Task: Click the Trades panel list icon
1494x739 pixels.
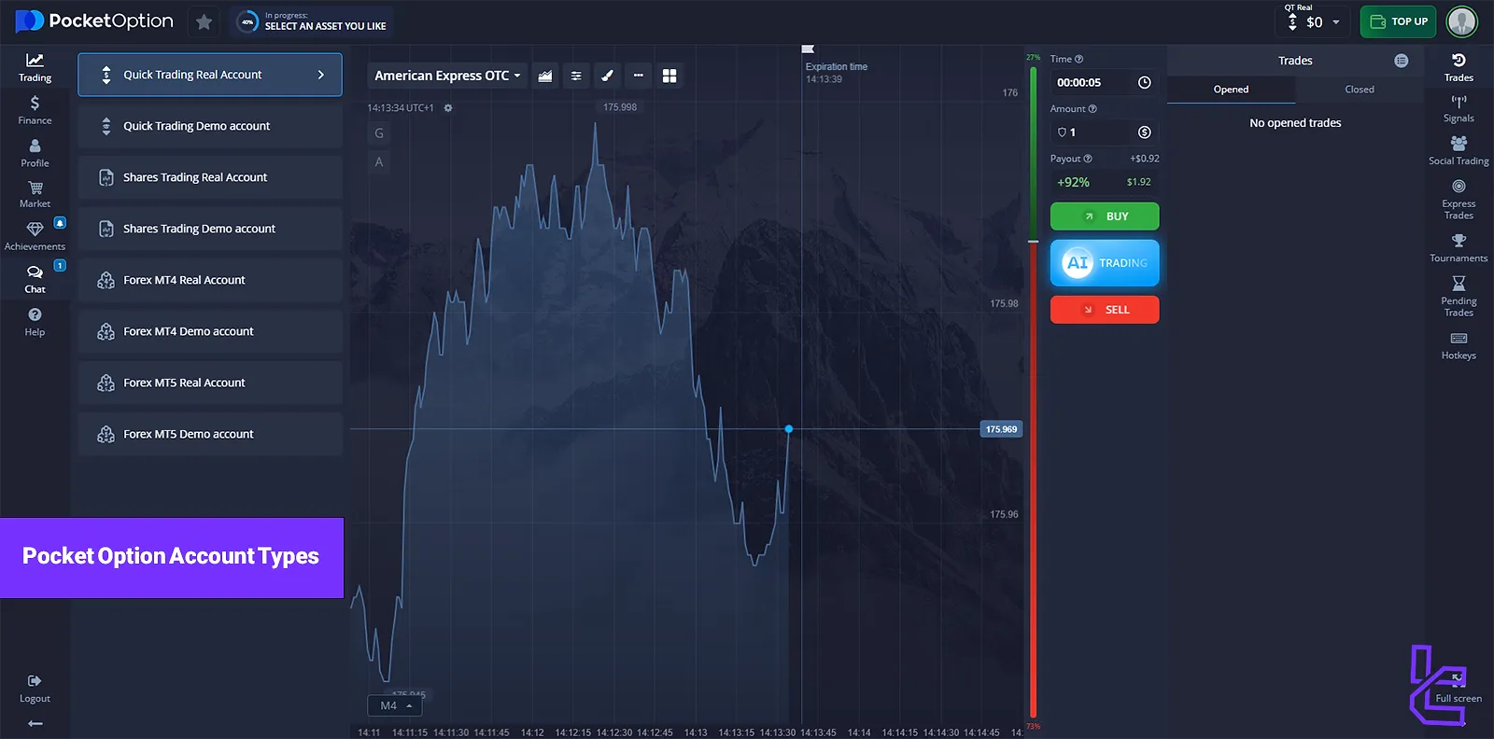Action: pyautogui.click(x=1401, y=61)
